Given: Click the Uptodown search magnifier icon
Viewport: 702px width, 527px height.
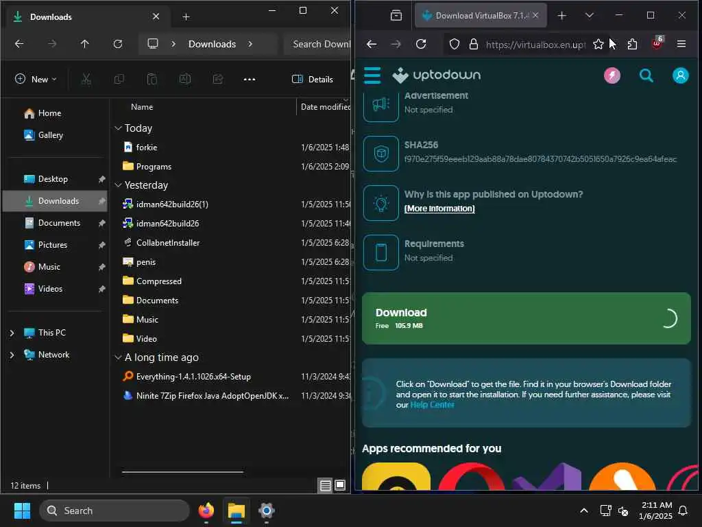Looking at the screenshot, I should pos(646,75).
